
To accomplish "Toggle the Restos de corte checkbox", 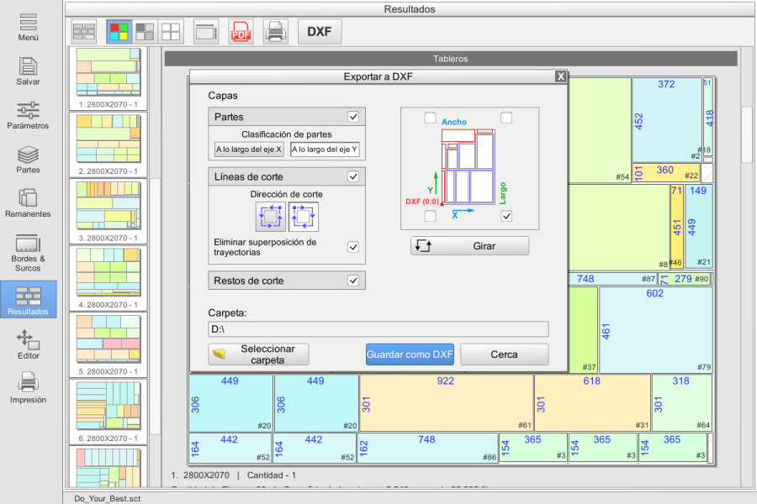I will [353, 281].
